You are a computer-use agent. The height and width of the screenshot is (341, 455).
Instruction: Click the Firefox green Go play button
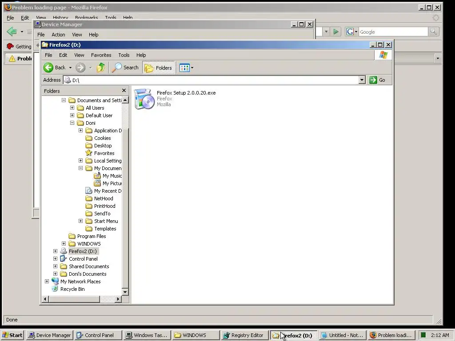(336, 32)
